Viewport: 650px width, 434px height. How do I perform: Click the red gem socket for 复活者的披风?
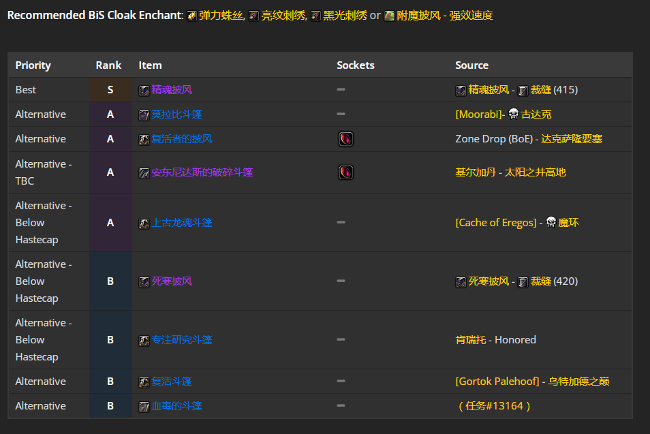click(345, 139)
